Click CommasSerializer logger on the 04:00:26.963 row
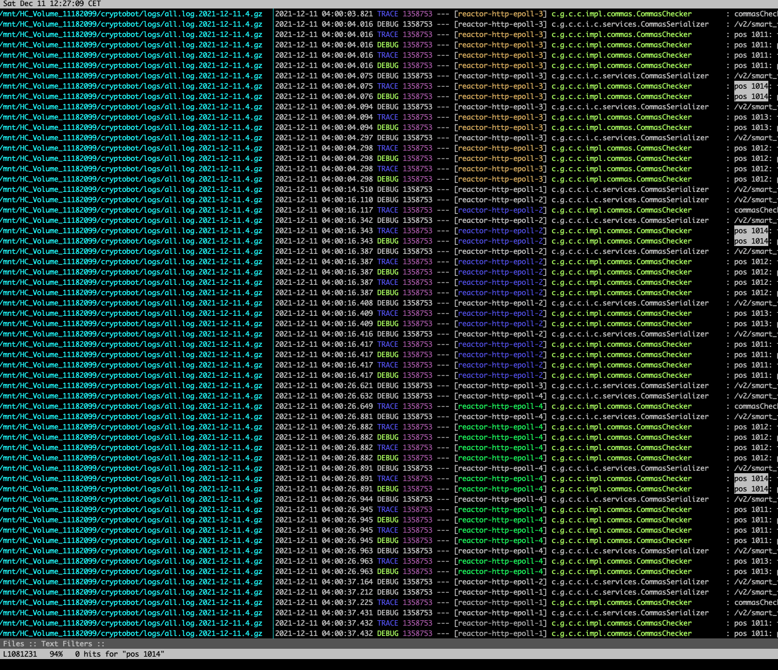Image resolution: width=778 pixels, height=670 pixels. [630, 551]
